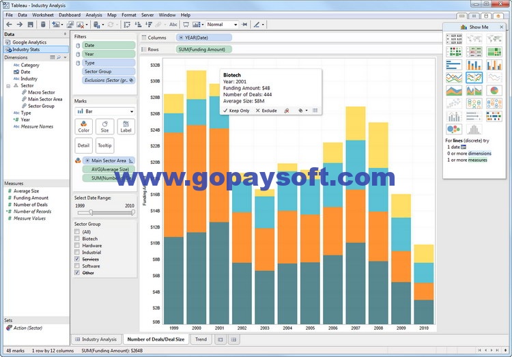Check the Hardware sector group checkbox
512x357 pixels.
(77, 245)
